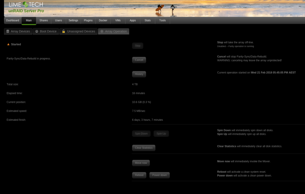Open the Tools menu
The image size is (305, 194).
(x=163, y=20)
